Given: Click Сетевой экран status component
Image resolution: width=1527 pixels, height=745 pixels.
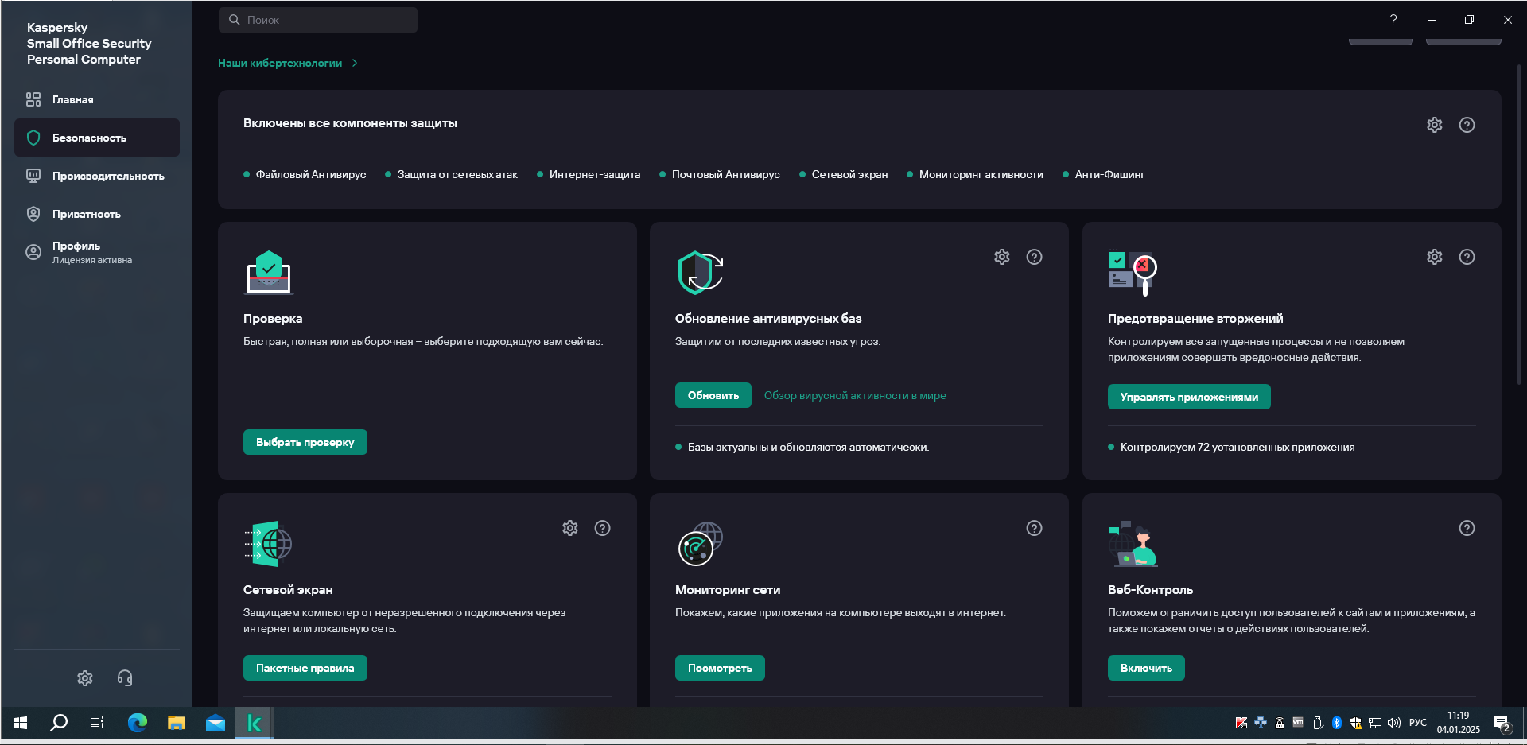Looking at the screenshot, I should point(844,174).
